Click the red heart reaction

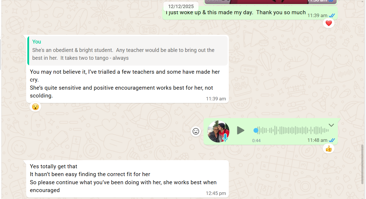pyautogui.click(x=328, y=23)
